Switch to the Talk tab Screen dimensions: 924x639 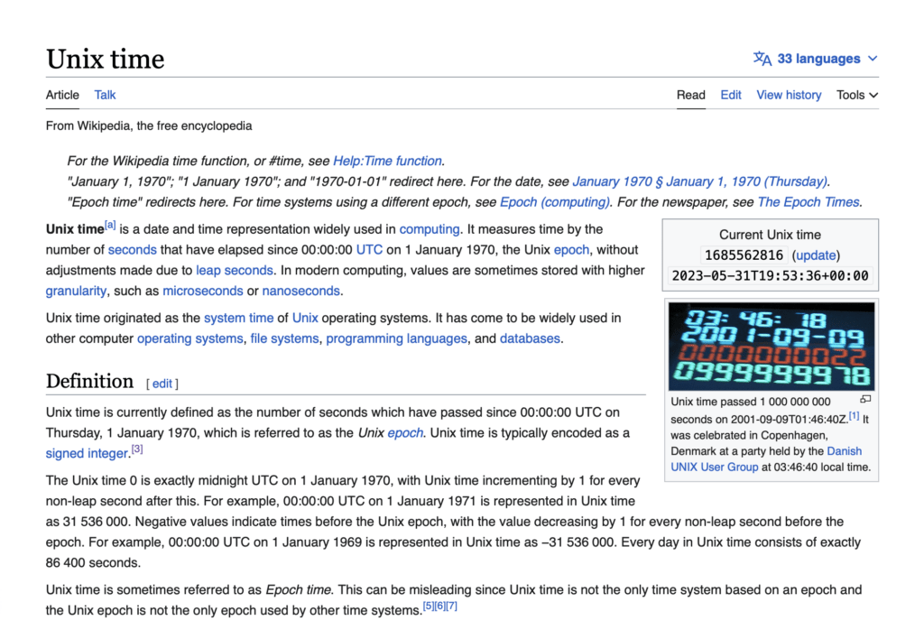point(105,95)
